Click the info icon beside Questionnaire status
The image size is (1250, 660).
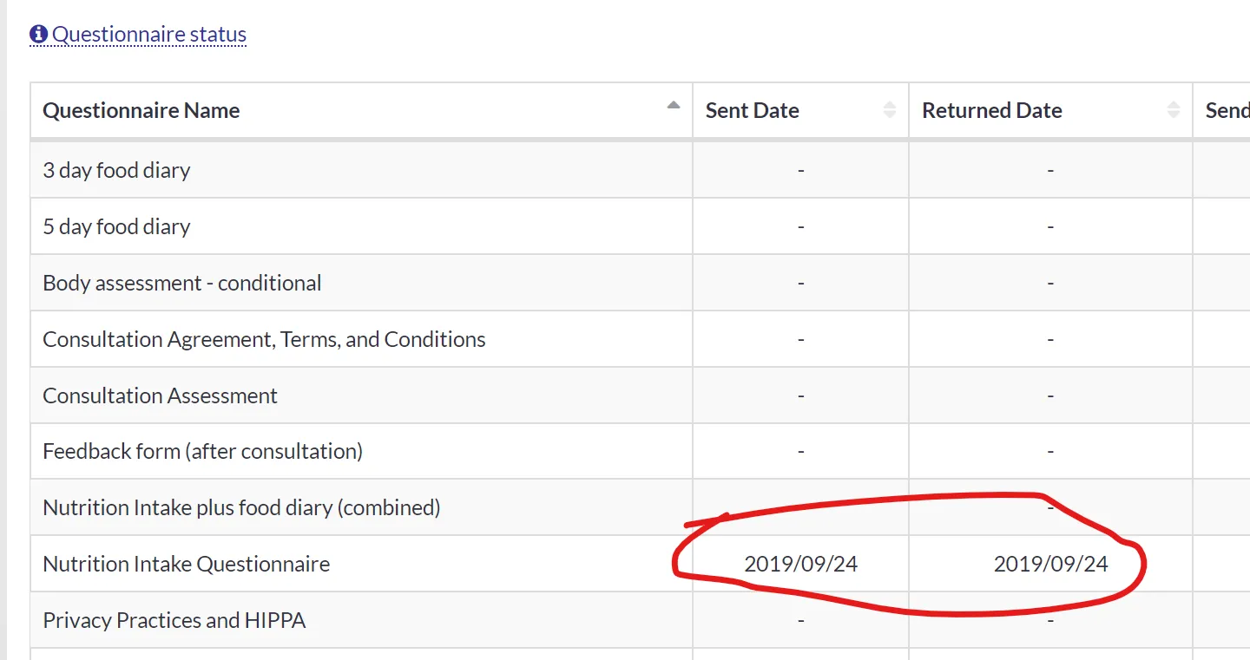click(38, 35)
